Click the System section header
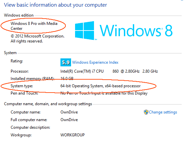The image size is (185, 144). pyautogui.click(x=10, y=53)
